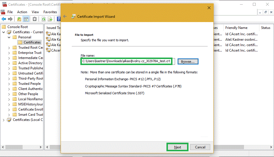Expand the Enterprise Trust folder
This screenshot has width=274, height=157.
tap(9, 53)
